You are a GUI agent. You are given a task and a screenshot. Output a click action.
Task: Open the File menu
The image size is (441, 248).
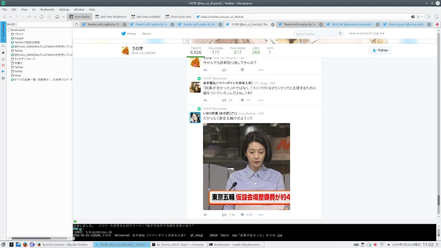coord(5,10)
